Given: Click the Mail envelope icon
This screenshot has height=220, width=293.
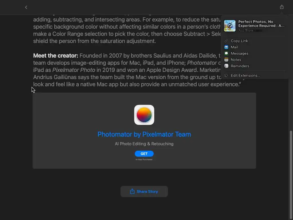Looking at the screenshot, I should [226, 47].
